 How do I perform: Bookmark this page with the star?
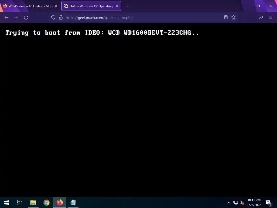233,17
